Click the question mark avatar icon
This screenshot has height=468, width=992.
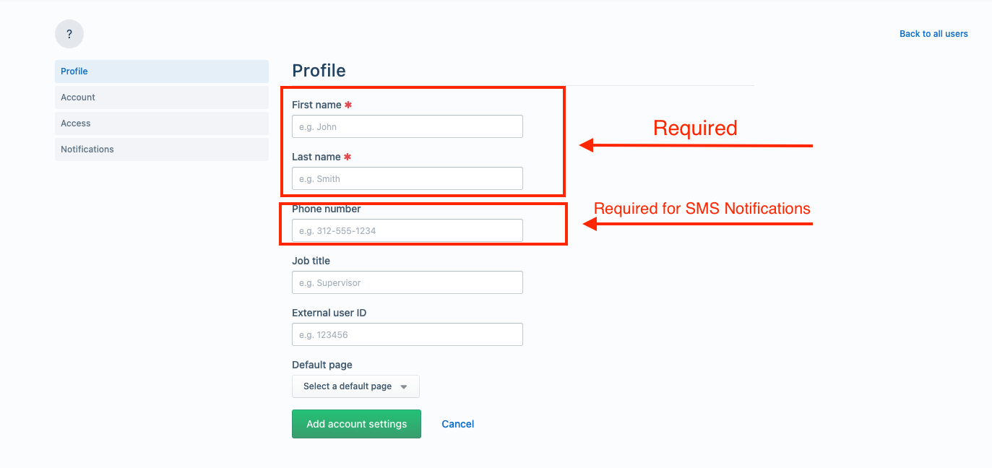[x=69, y=34]
